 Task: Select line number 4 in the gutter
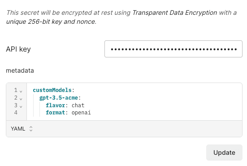(16, 113)
